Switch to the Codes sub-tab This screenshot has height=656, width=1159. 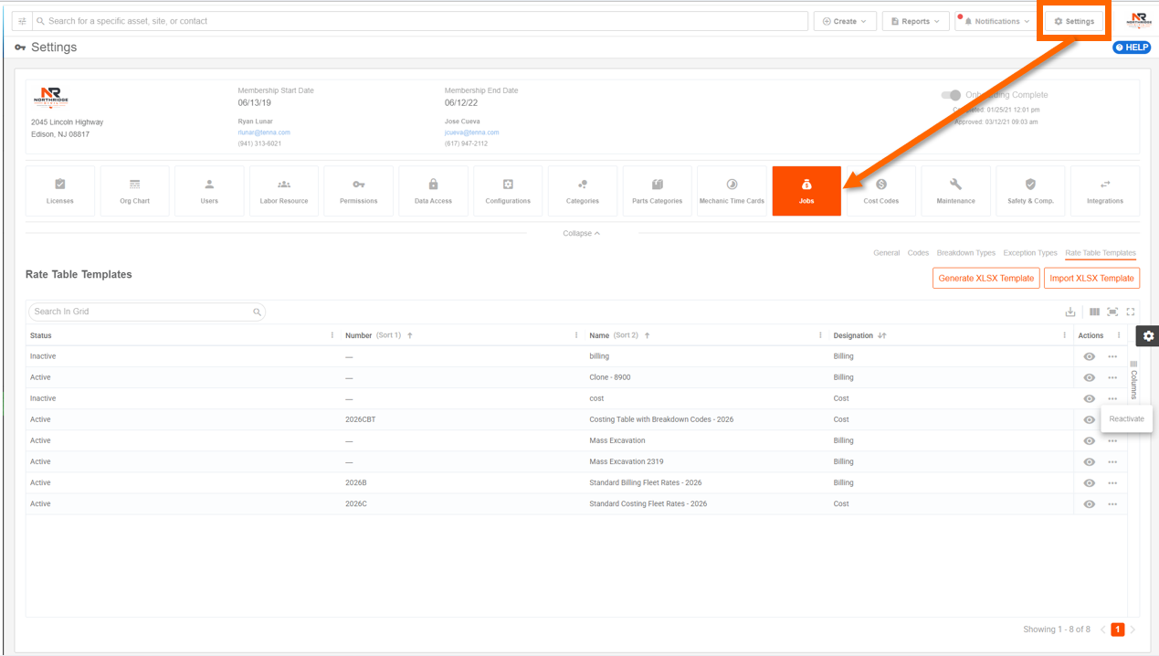918,253
